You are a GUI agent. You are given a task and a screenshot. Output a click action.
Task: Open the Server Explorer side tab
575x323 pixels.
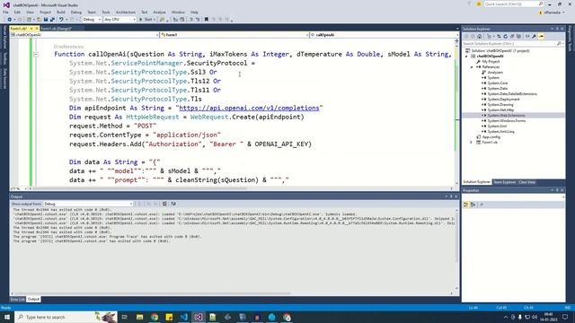pyautogui.click(x=4, y=37)
